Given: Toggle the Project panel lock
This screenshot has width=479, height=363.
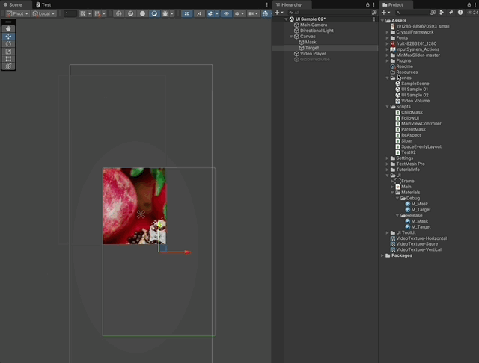Looking at the screenshot, I should [x=469, y=5].
